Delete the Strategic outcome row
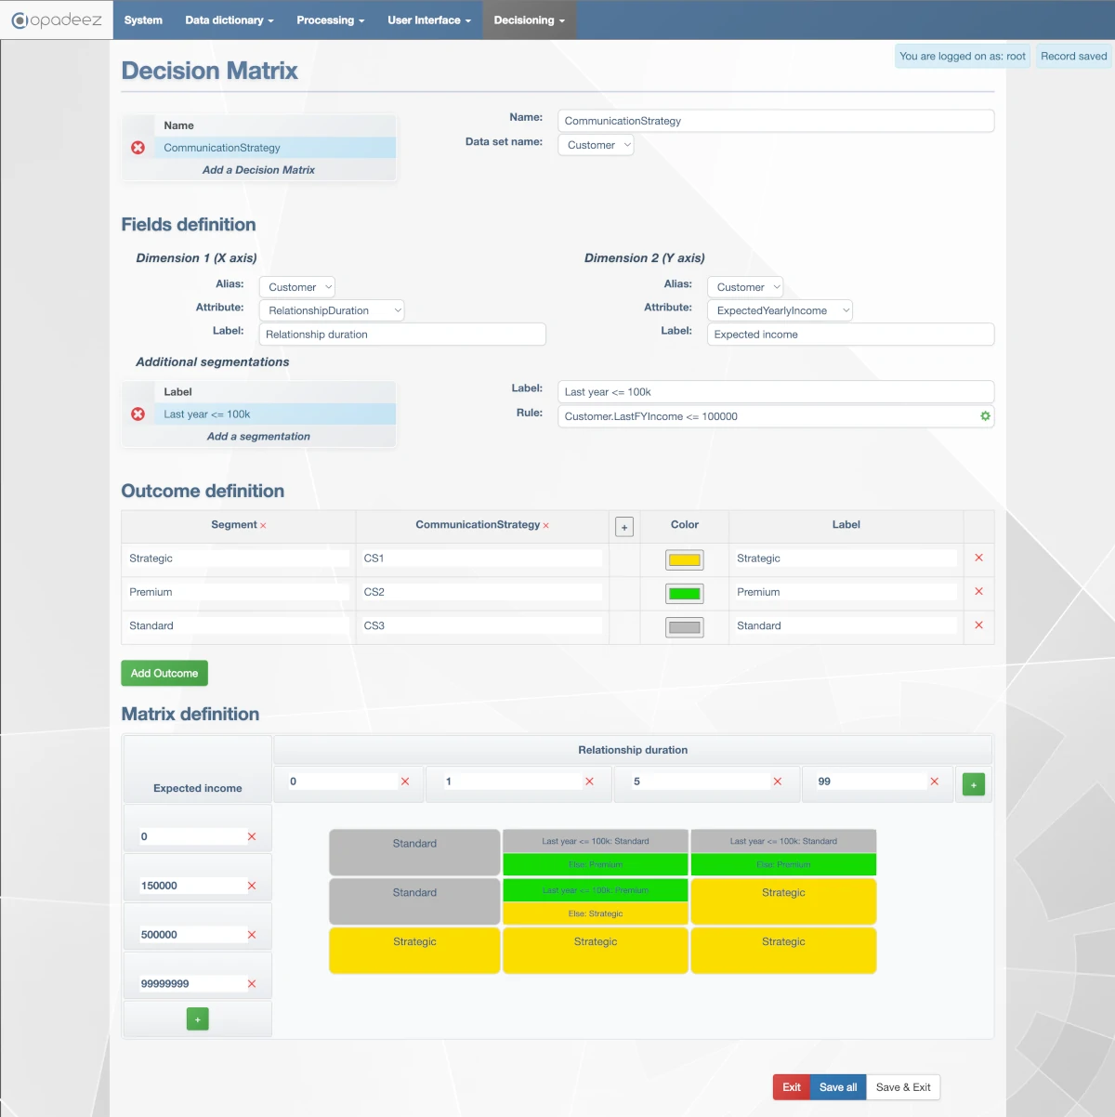 (977, 558)
